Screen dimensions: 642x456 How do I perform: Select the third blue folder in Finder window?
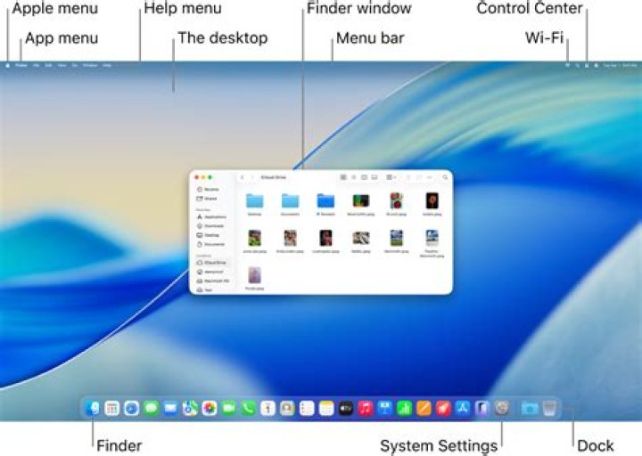tap(325, 201)
